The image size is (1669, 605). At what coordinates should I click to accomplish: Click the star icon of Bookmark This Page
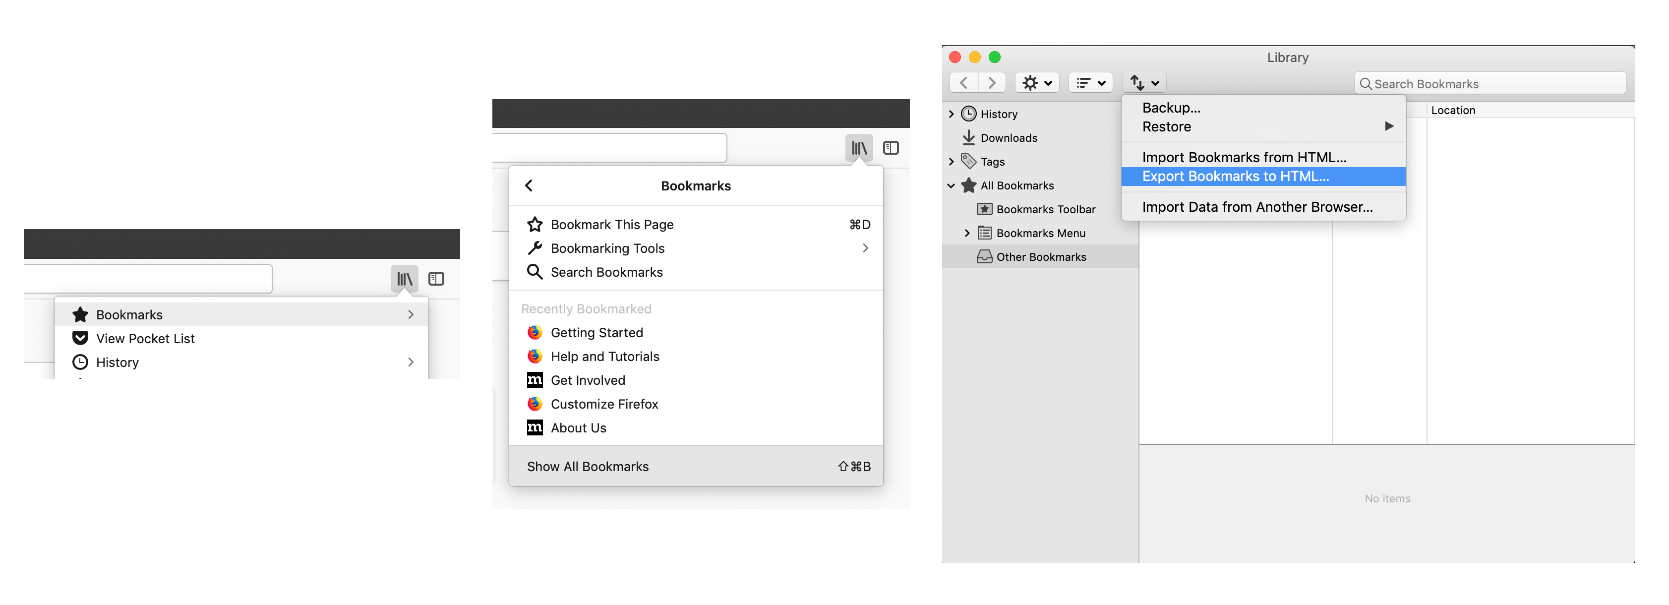point(535,225)
